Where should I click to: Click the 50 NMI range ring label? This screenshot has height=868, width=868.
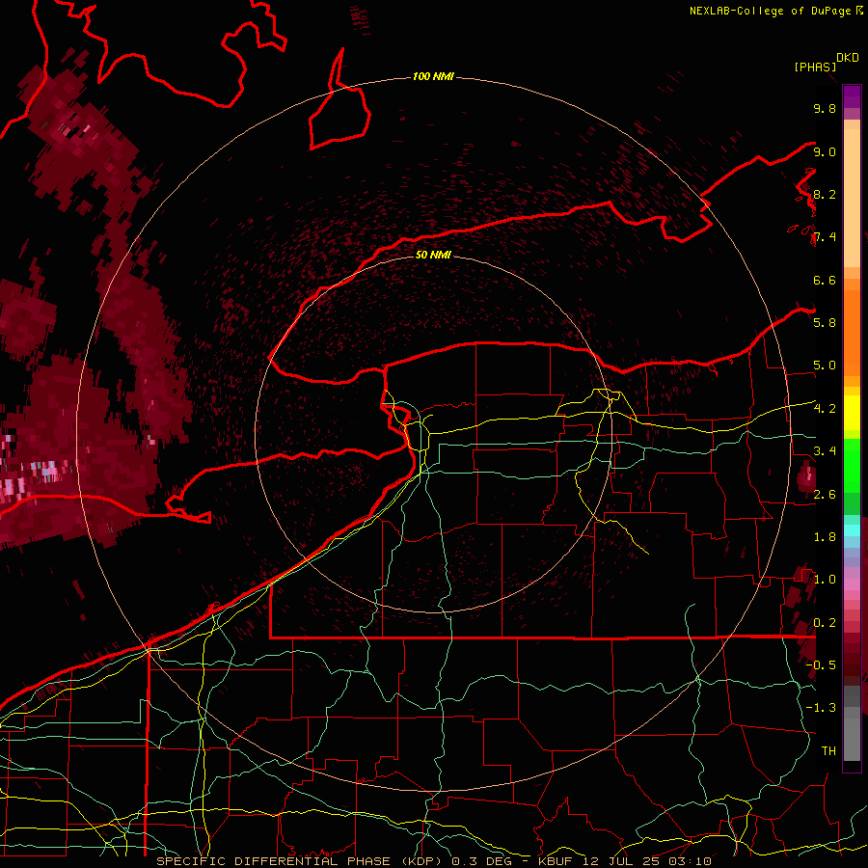point(433,255)
